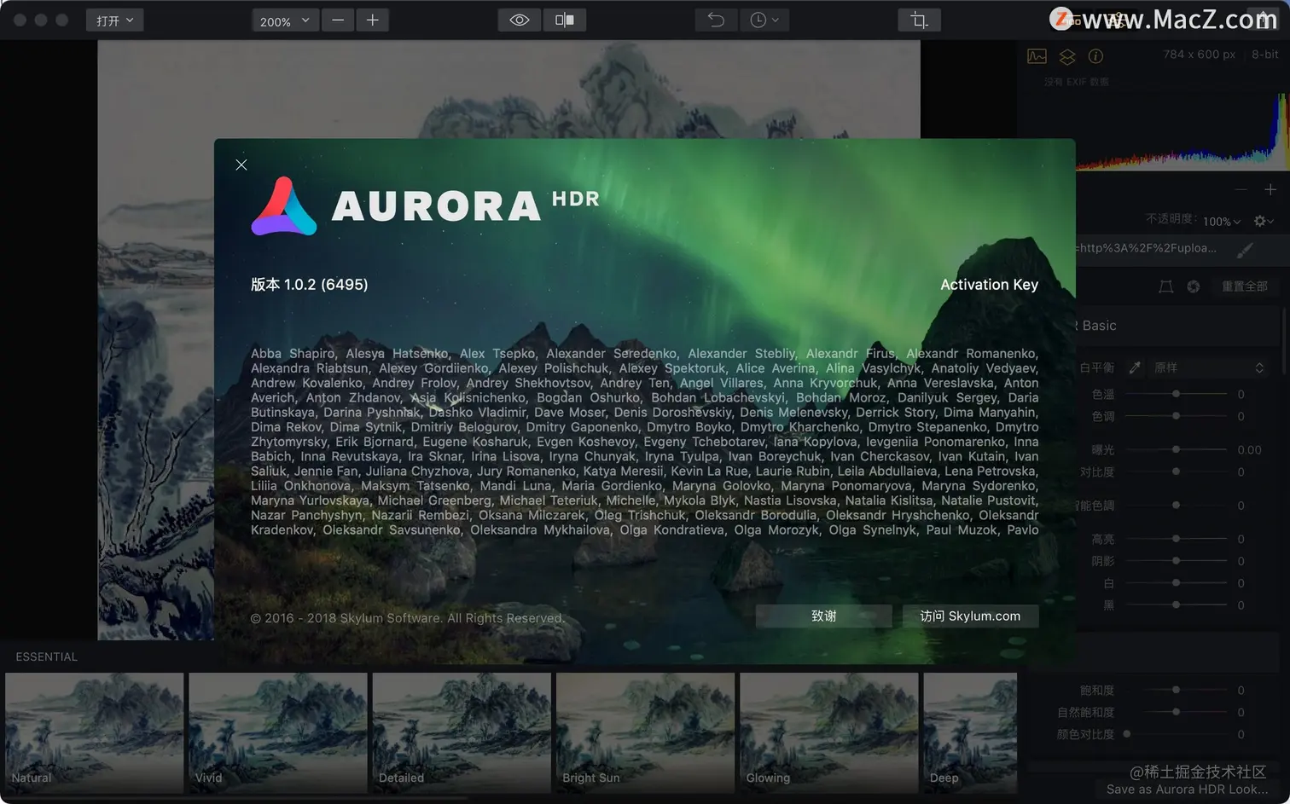
Task: Show the histogram panel icon
Action: point(1037,56)
